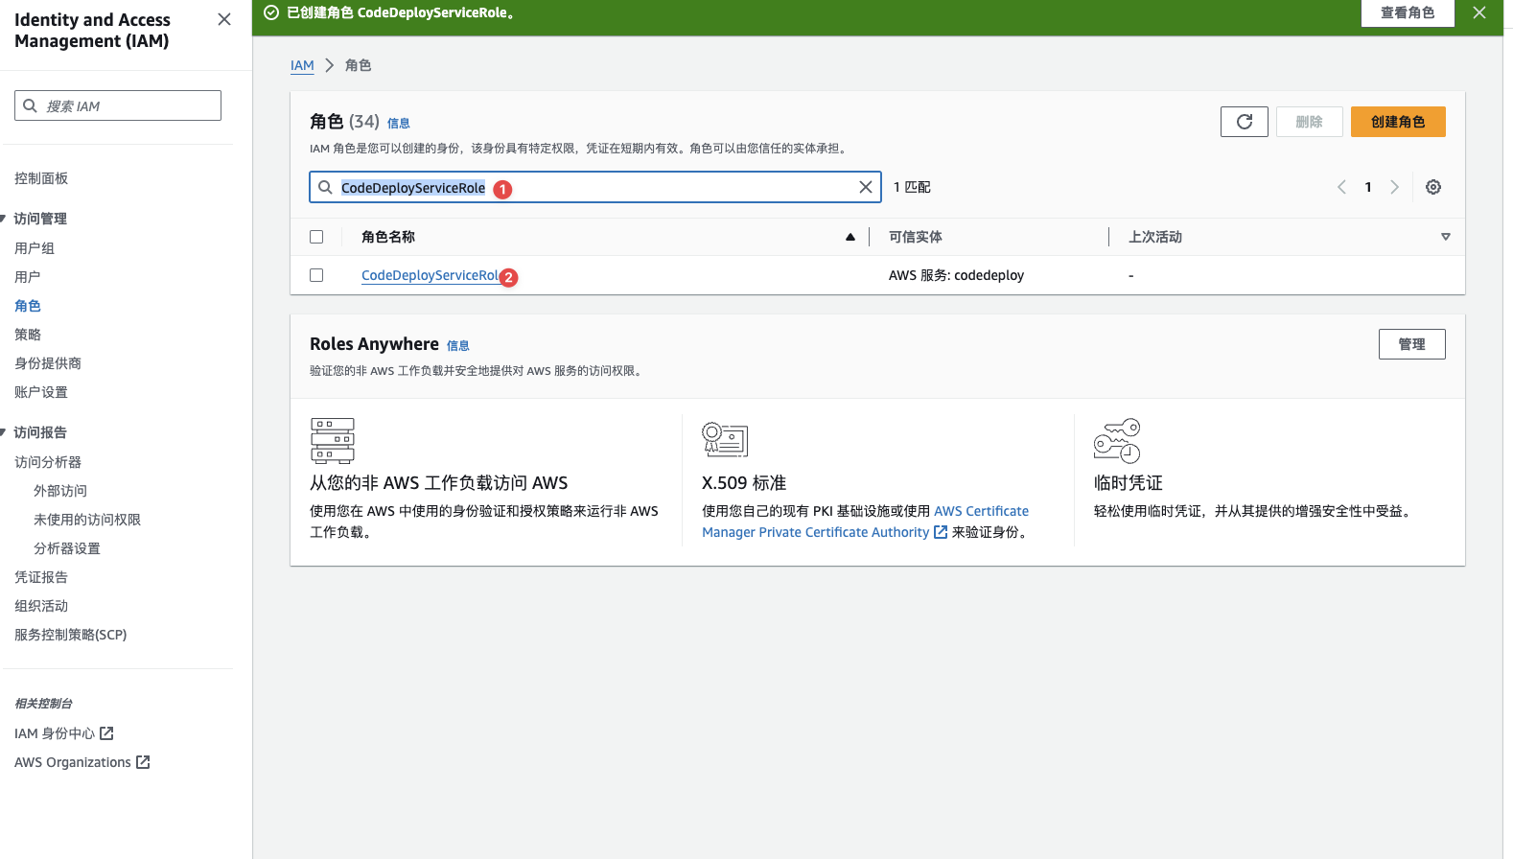
Task: Open 服务控制策略(SCP) in sidebar
Action: [x=71, y=635]
